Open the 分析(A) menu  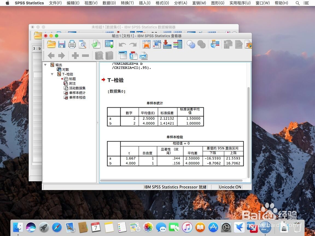[180, 3]
